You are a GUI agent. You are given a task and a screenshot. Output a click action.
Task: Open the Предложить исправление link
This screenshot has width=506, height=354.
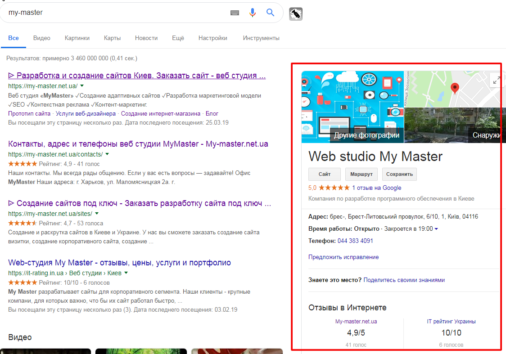click(x=343, y=257)
